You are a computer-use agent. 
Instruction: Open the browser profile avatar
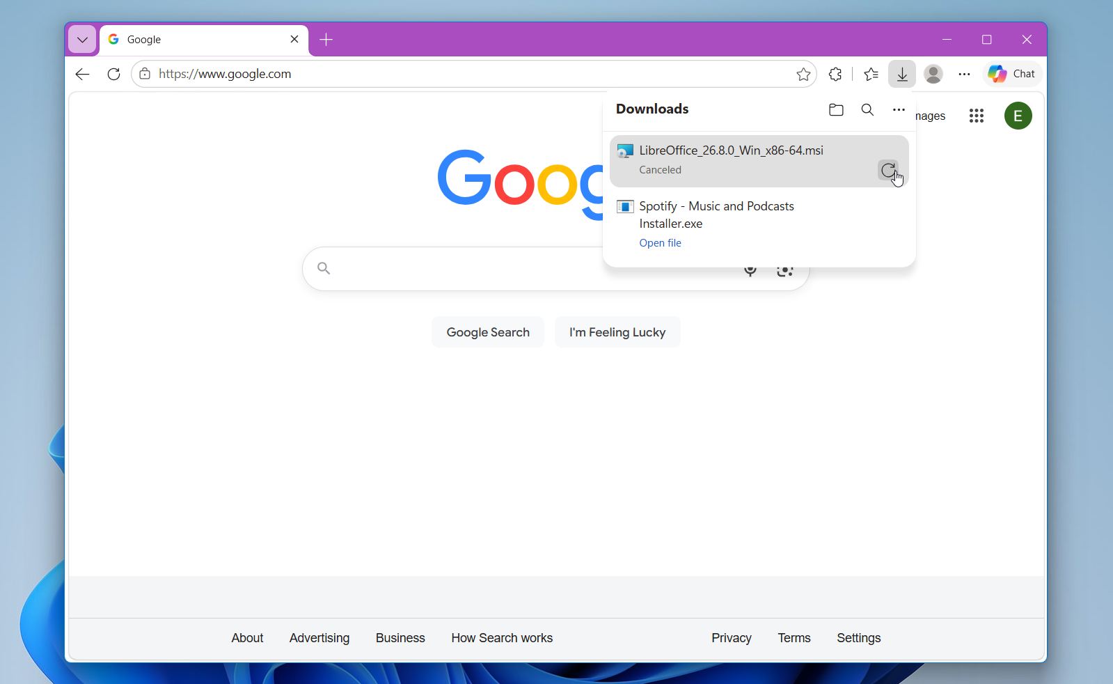[933, 74]
